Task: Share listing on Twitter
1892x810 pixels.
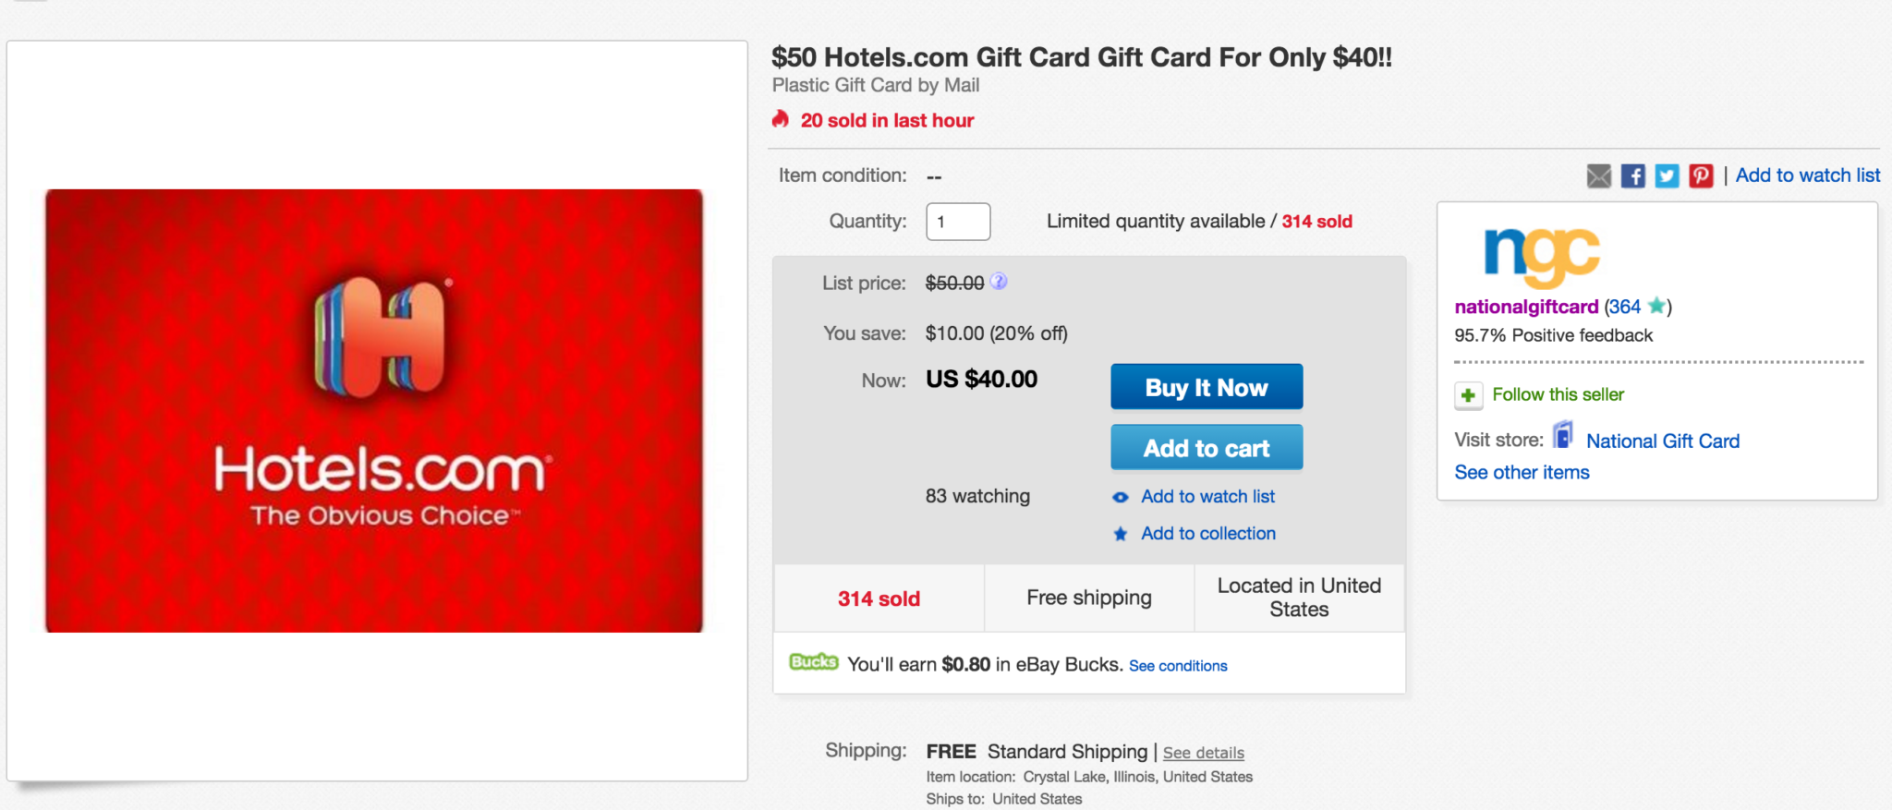Action: [x=1667, y=175]
